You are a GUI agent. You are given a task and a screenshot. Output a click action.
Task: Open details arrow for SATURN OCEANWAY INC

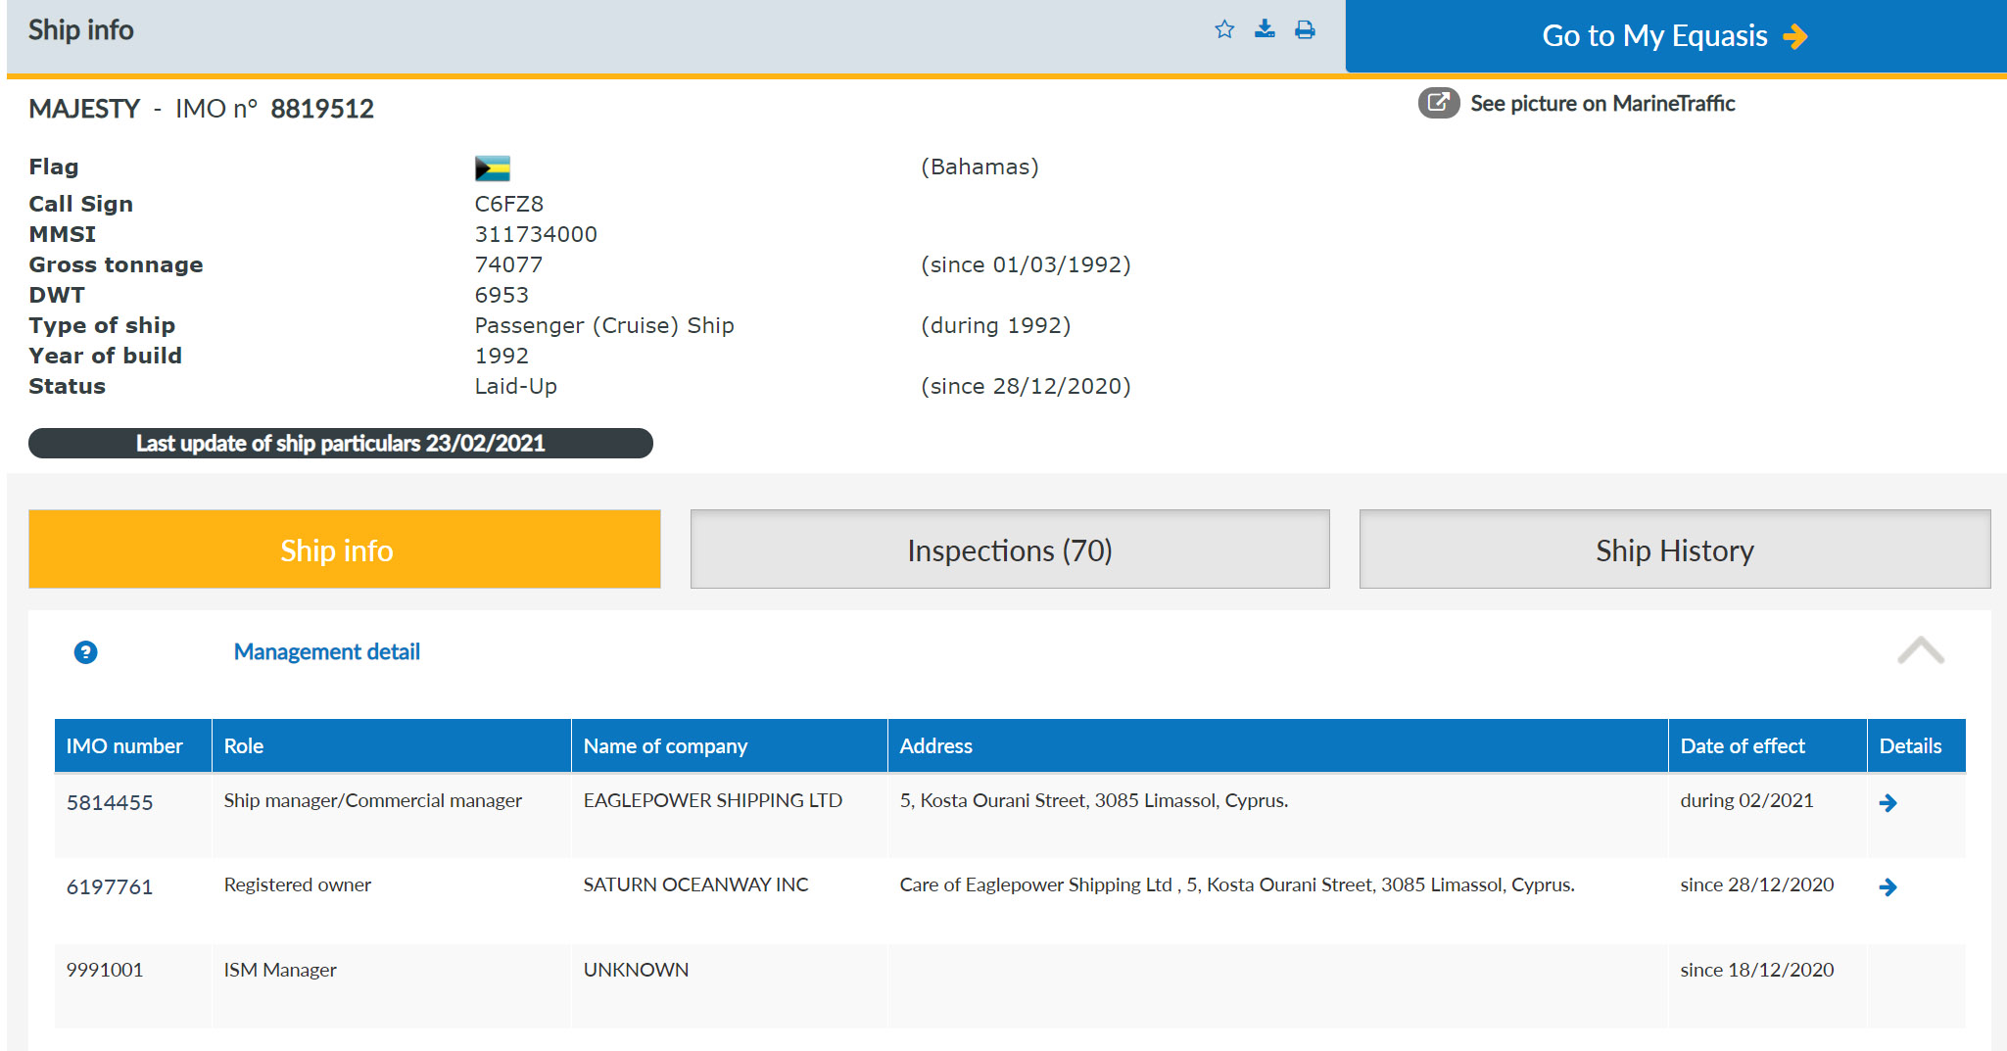1888,887
